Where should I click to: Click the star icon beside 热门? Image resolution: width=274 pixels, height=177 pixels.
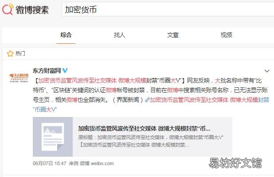tap(10, 53)
